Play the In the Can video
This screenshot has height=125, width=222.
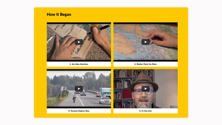click(x=145, y=89)
